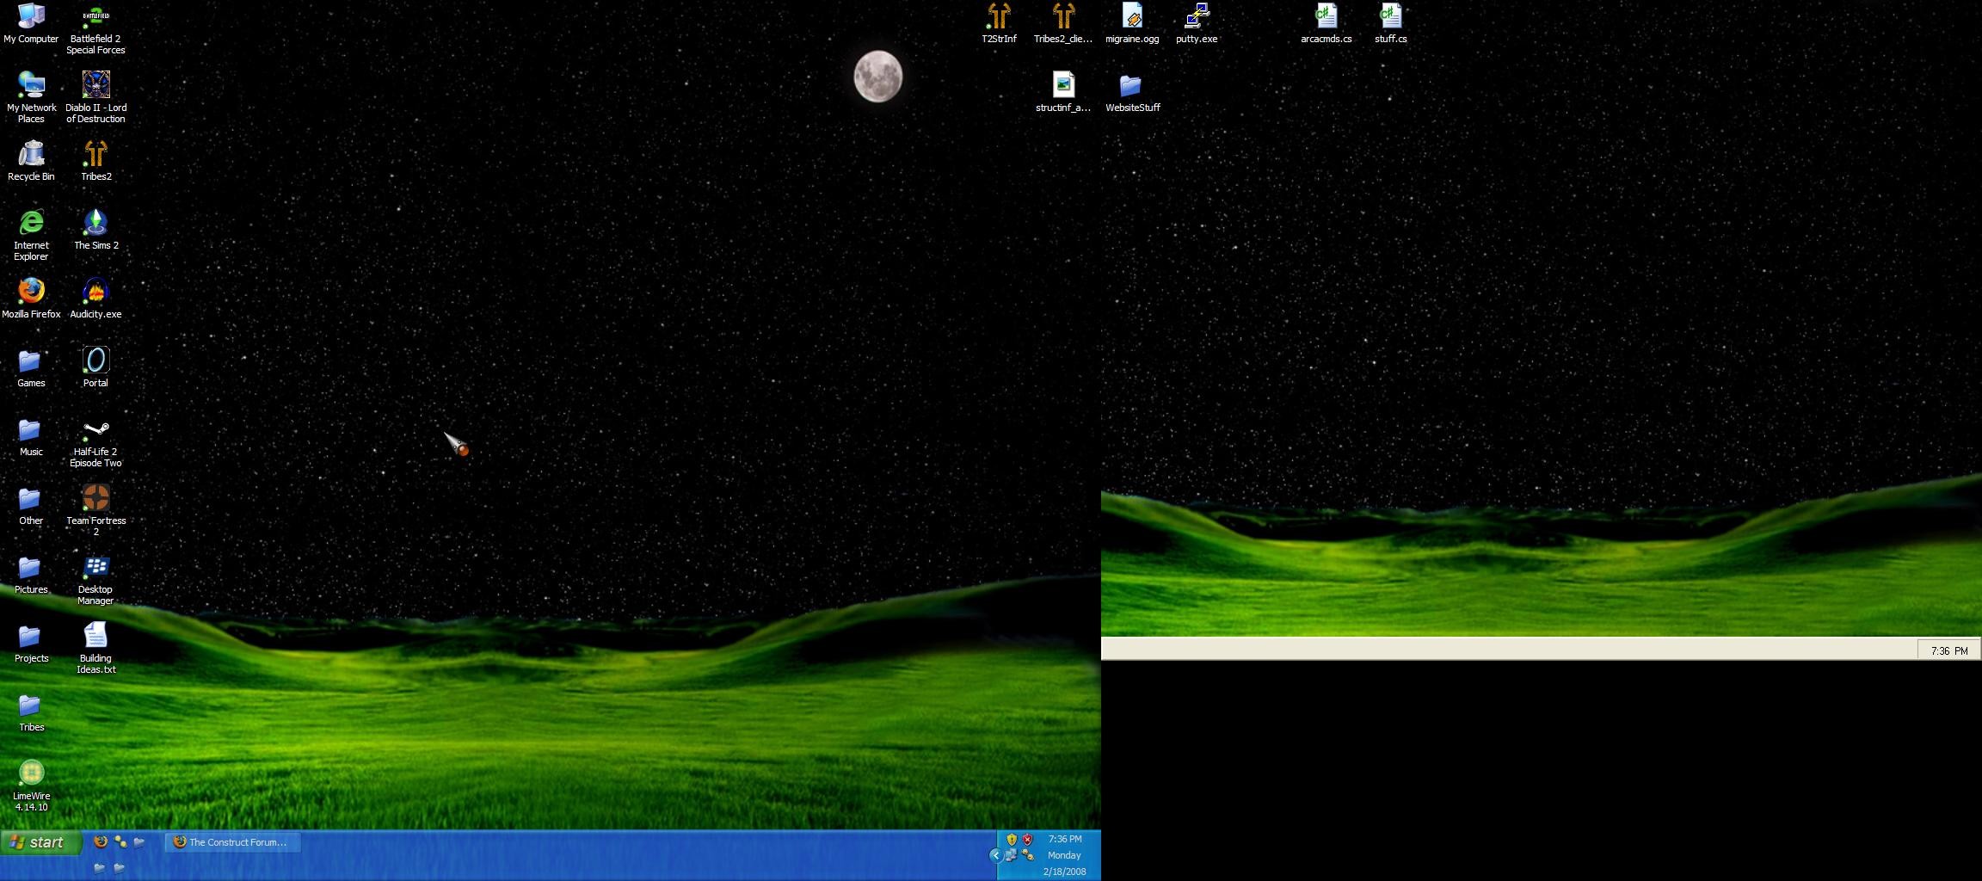Select the putty.exe icon
1982x881 pixels.
[1197, 23]
